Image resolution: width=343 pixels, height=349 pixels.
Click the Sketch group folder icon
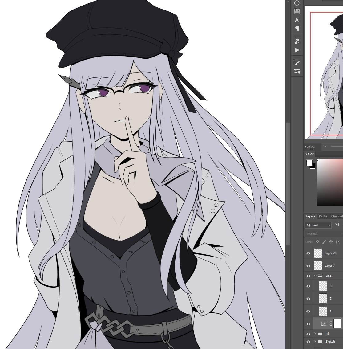[320, 341]
